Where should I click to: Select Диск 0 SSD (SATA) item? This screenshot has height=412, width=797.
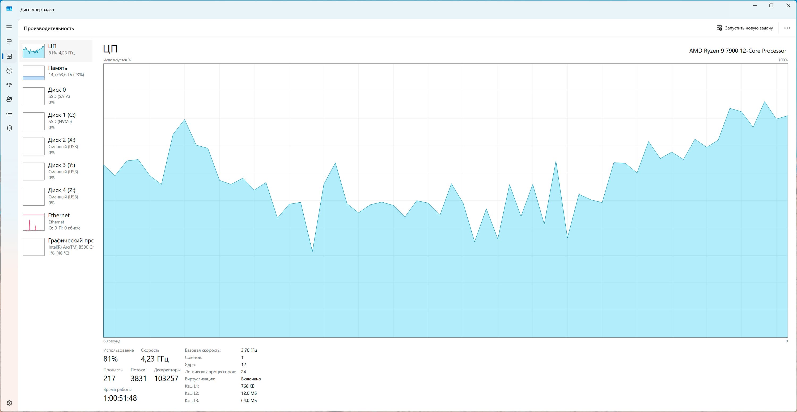click(56, 96)
